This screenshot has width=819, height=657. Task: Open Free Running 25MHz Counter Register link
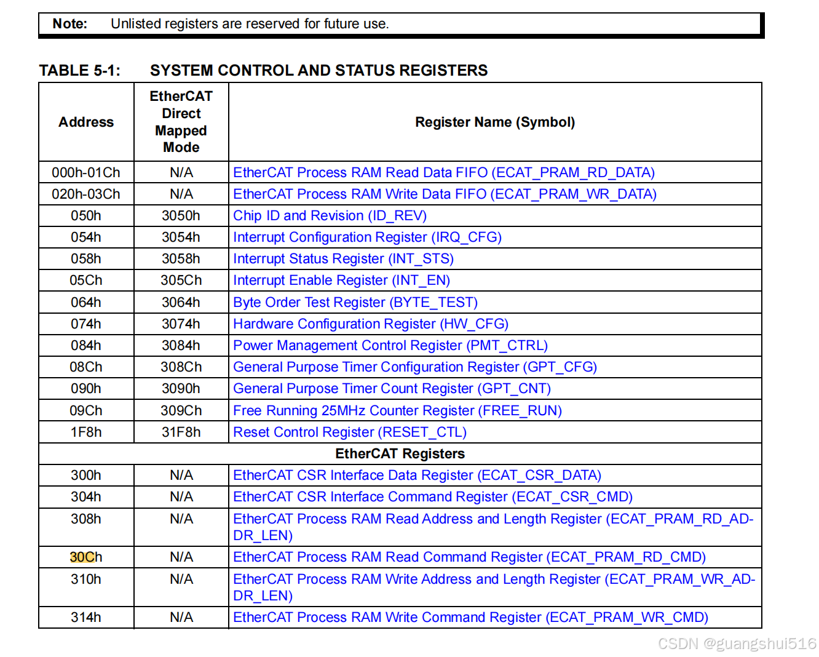(397, 410)
